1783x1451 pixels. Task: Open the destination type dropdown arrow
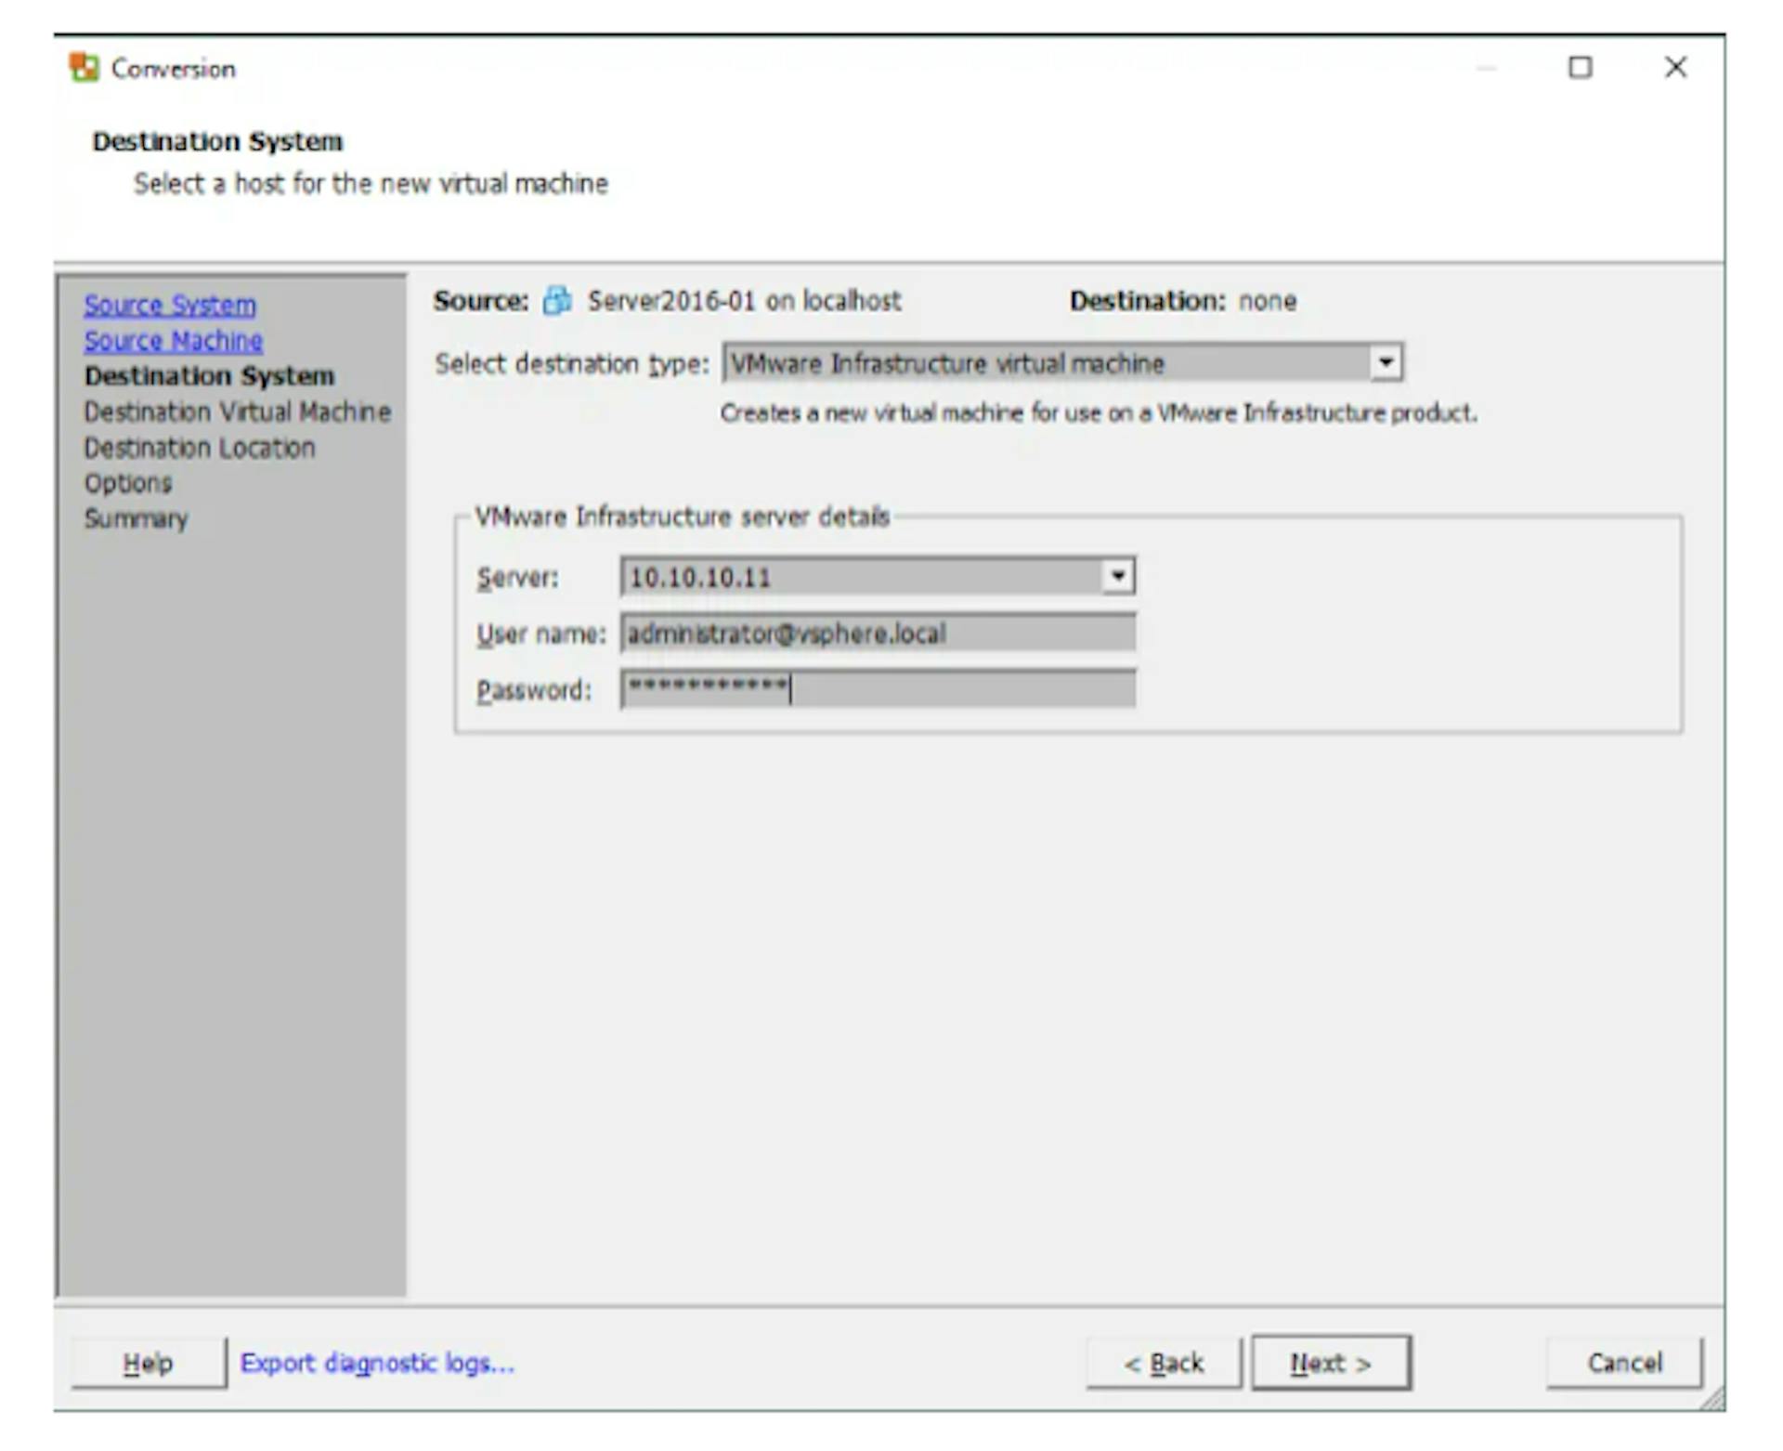tap(1386, 363)
